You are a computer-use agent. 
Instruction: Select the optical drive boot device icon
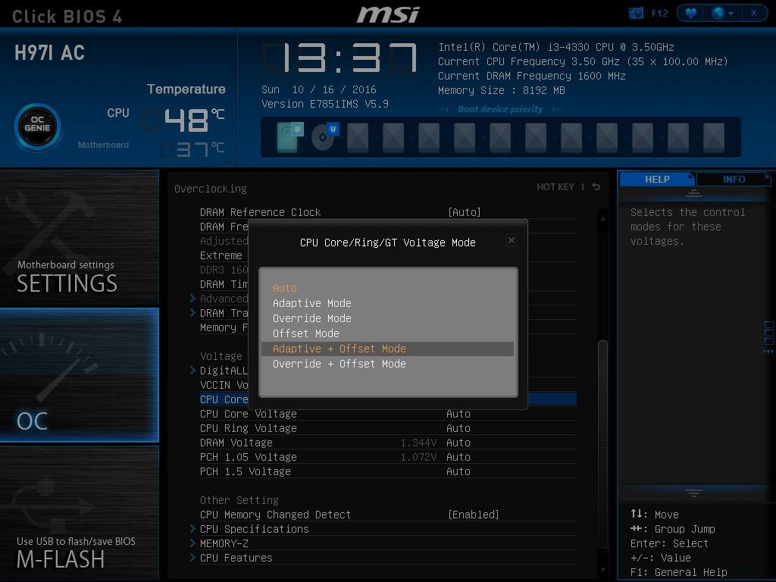pos(324,136)
